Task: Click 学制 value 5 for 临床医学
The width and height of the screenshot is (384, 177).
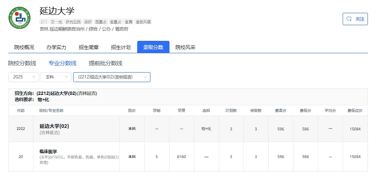Action: [157, 157]
